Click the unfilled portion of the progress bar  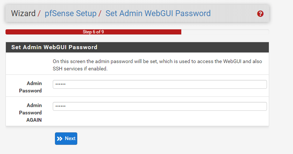[x=225, y=32]
